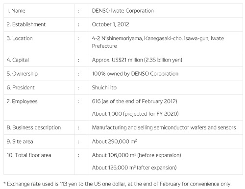Click the '7. Employees' label
Viewport: 245px width, 189px height.
pyautogui.click(x=22, y=102)
